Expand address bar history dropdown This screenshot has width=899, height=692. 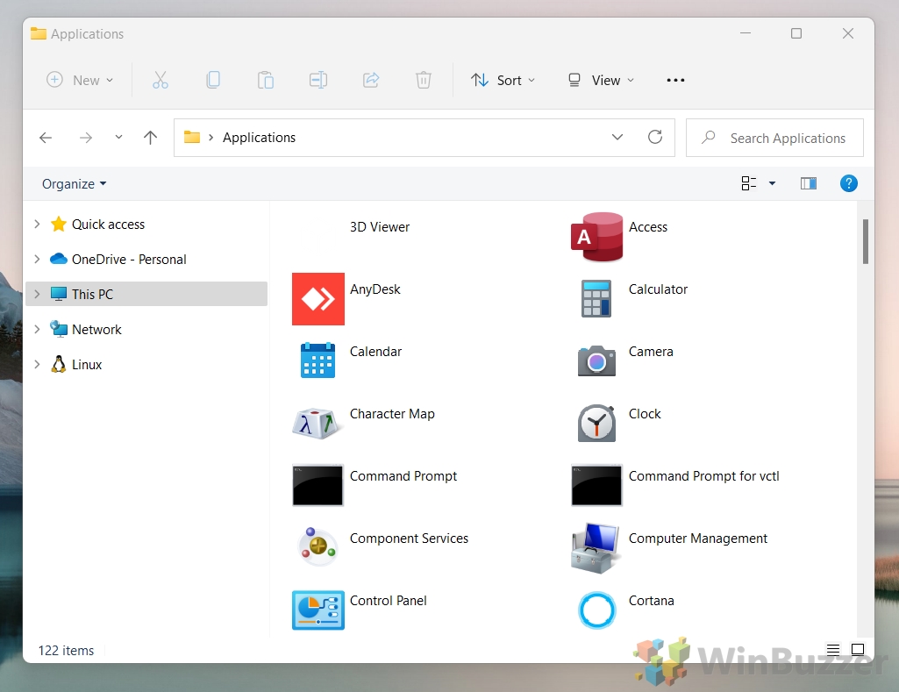[x=617, y=138]
